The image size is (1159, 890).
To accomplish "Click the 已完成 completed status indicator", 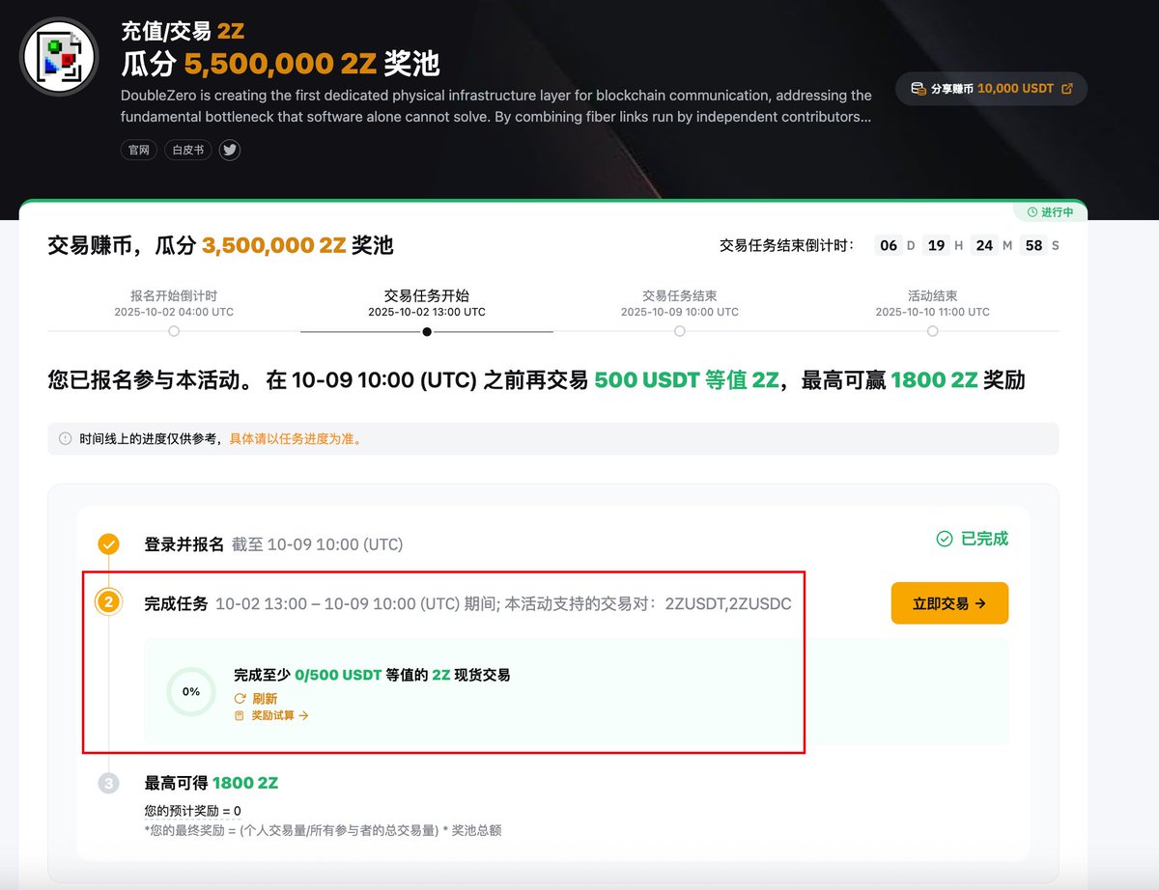I will click(973, 539).
